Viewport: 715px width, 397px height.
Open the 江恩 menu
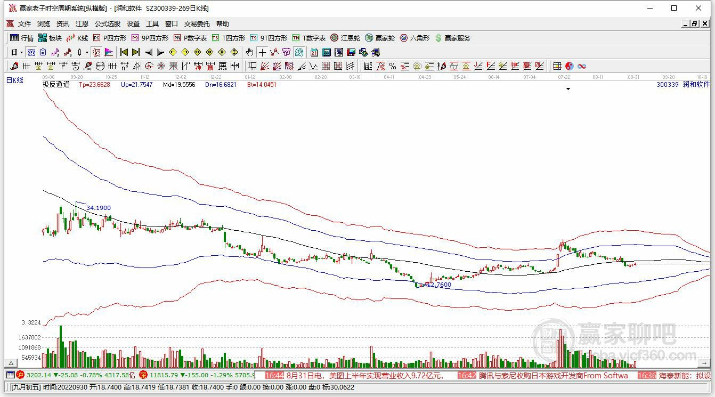tap(82, 24)
